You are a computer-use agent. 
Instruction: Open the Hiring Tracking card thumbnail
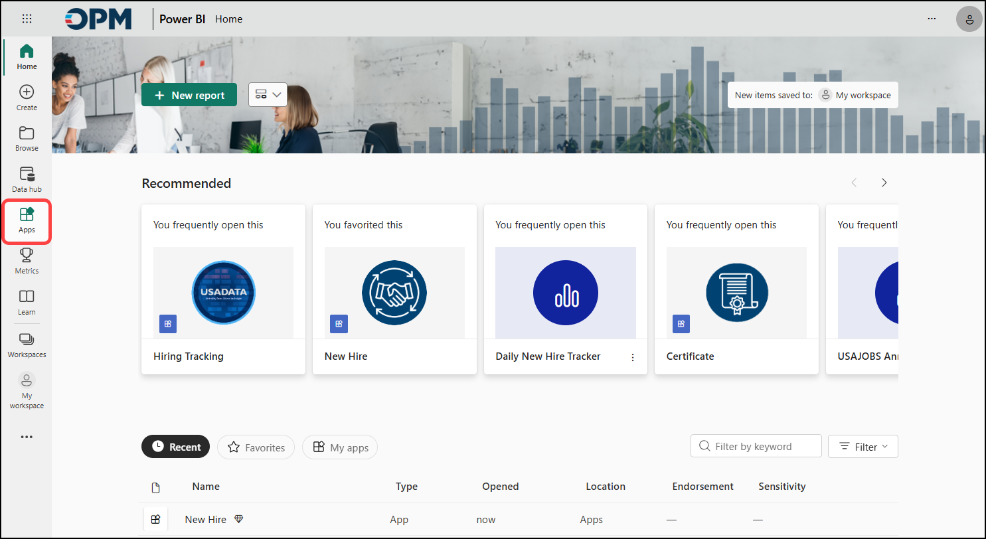(224, 293)
